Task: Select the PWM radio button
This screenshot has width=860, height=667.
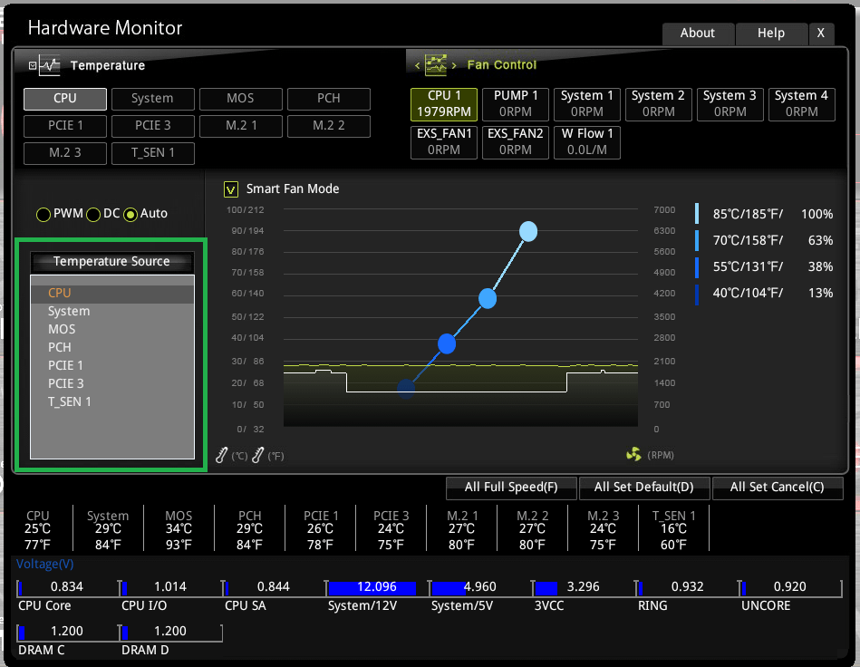Action: pyautogui.click(x=43, y=215)
